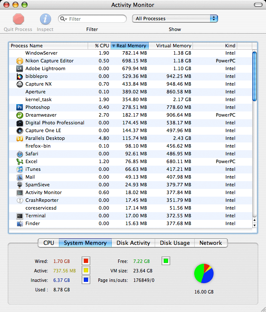The height and width of the screenshot is (312, 266).
Task: Click the 4.80 CPU value for Parallels
Action: (x=104, y=138)
